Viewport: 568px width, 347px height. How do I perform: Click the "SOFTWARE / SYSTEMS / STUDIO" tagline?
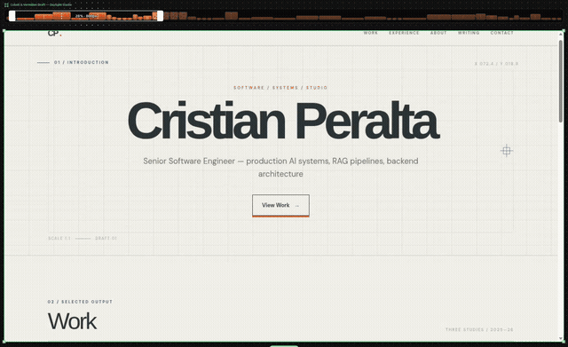click(x=280, y=88)
